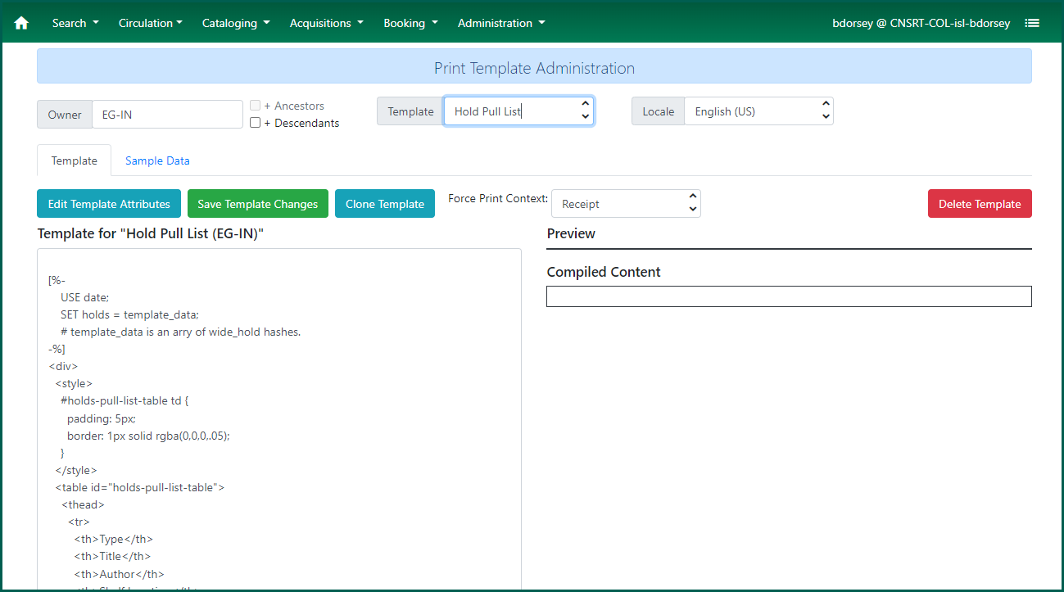The image size is (1064, 592).
Task: Click the Template for "Hold Pull List (EG-IN)" heading
Action: click(x=151, y=234)
